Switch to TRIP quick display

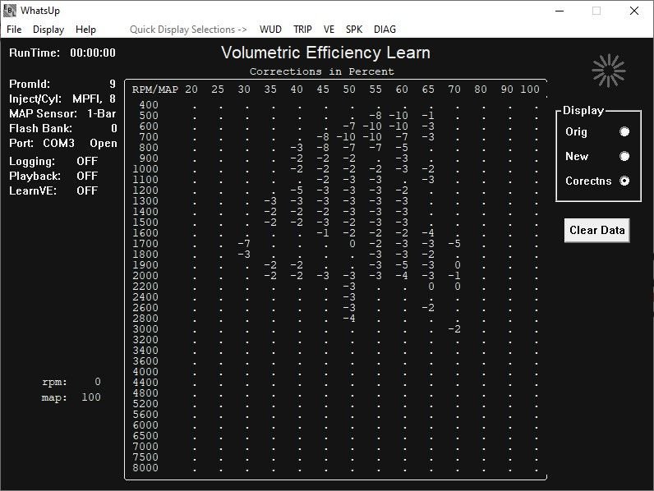302,30
